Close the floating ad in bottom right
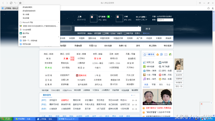This screenshot has height=121, width=215. 211,103
